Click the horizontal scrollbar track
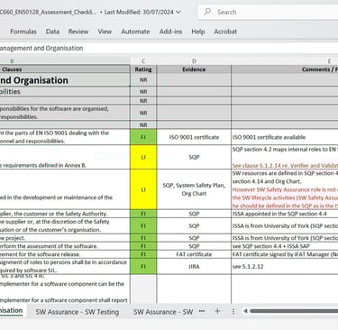The width and height of the screenshot is (338, 330). [x=294, y=311]
